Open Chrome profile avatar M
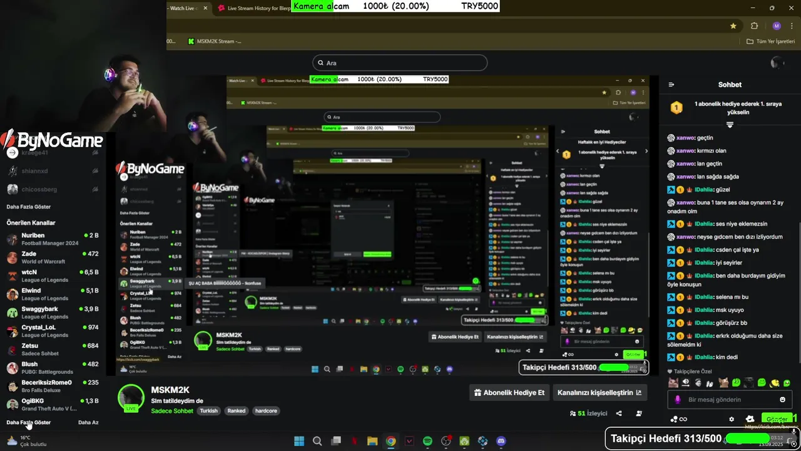Image resolution: width=801 pixels, height=451 pixels. (x=777, y=26)
